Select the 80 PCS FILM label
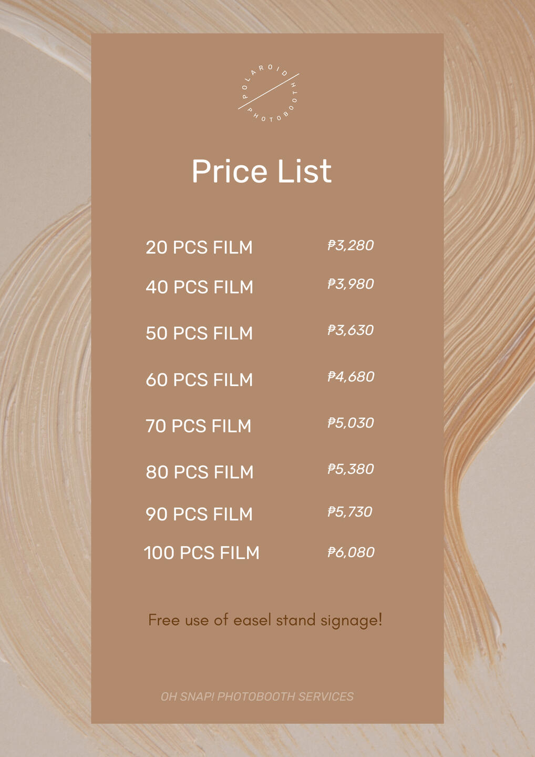Image resolution: width=535 pixels, height=757 pixels. coord(200,472)
